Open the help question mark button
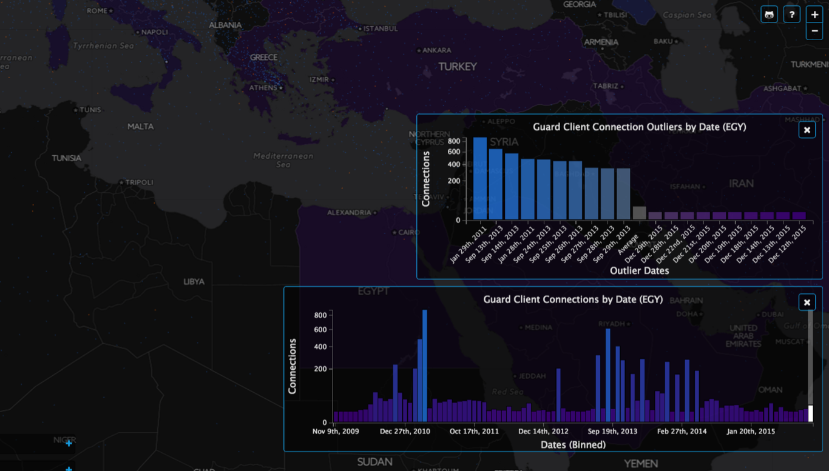Viewport: 829px width, 471px height. point(791,15)
